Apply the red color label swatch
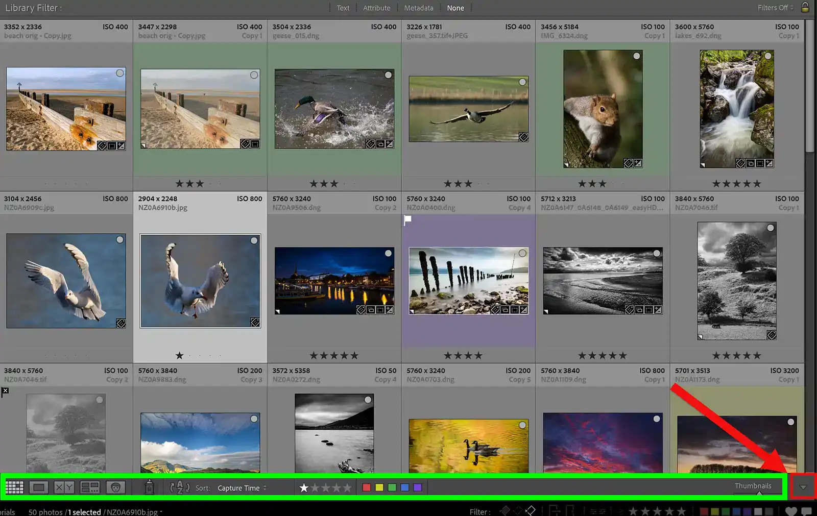This screenshot has height=516, width=817. tap(366, 487)
